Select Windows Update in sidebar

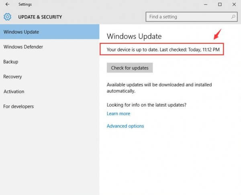point(50,32)
